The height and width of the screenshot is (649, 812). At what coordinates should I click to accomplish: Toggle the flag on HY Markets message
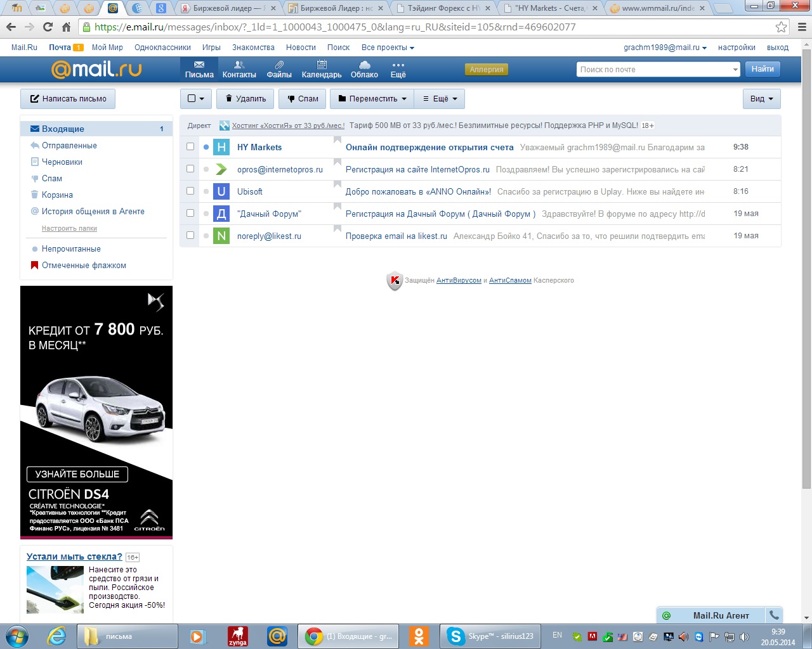337,141
